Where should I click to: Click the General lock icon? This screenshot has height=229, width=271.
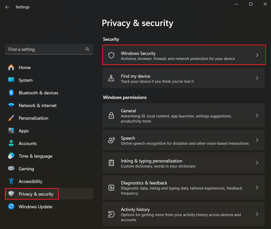coord(111,116)
